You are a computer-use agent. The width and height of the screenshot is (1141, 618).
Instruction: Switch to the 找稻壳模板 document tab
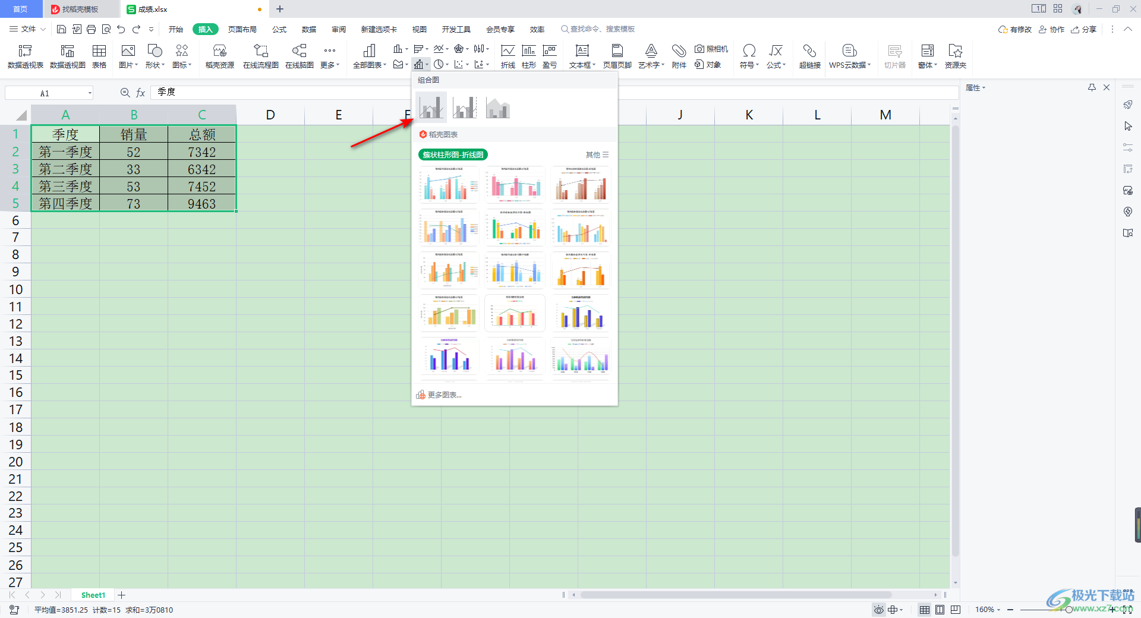(80, 9)
